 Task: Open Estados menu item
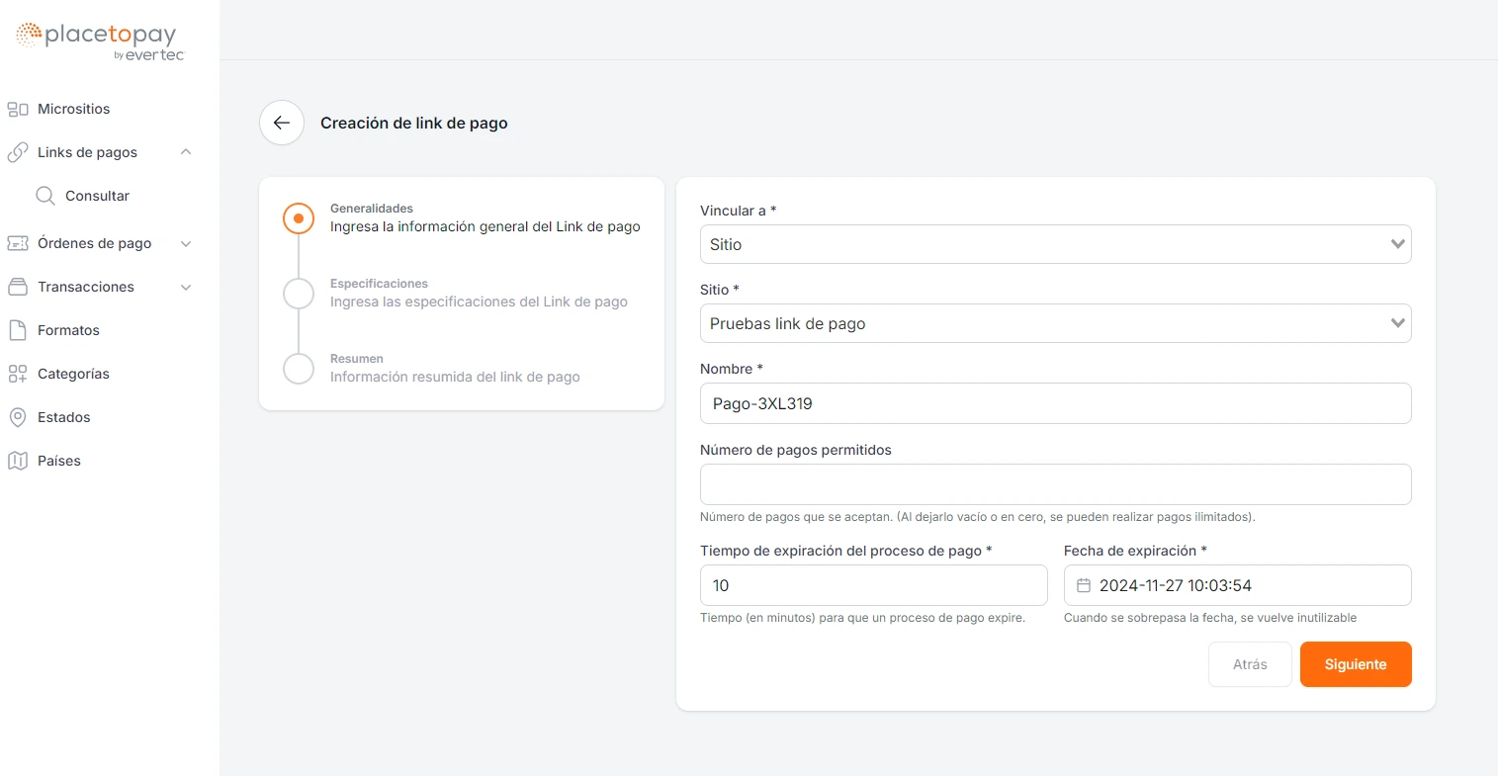(63, 417)
